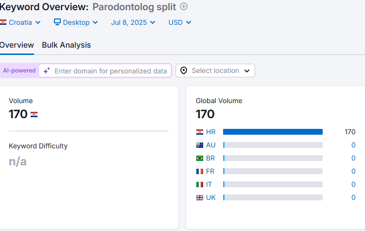Viewport: 365px width, 231px height.
Task: Click the Brazil flag icon in Global Volume
Action: click(200, 158)
